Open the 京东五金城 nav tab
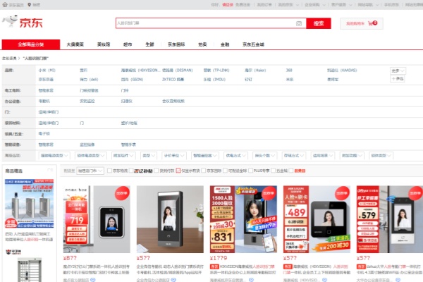The image size is (423, 282). pyautogui.click(x=253, y=44)
